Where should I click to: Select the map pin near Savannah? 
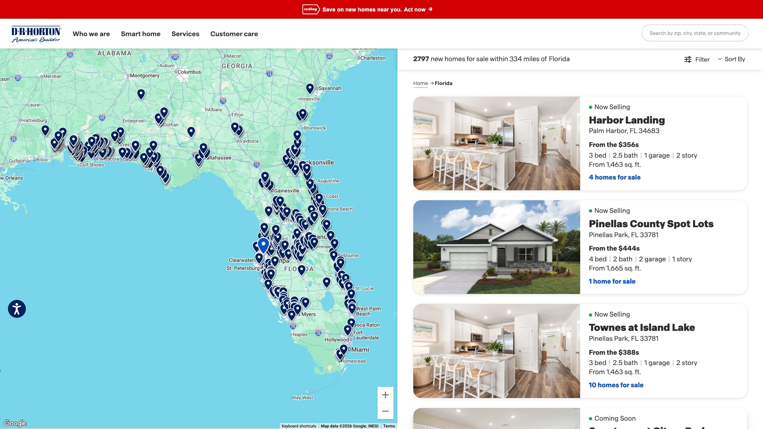pos(310,88)
